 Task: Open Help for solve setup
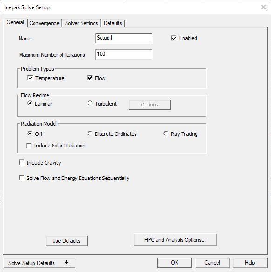pos(250,263)
